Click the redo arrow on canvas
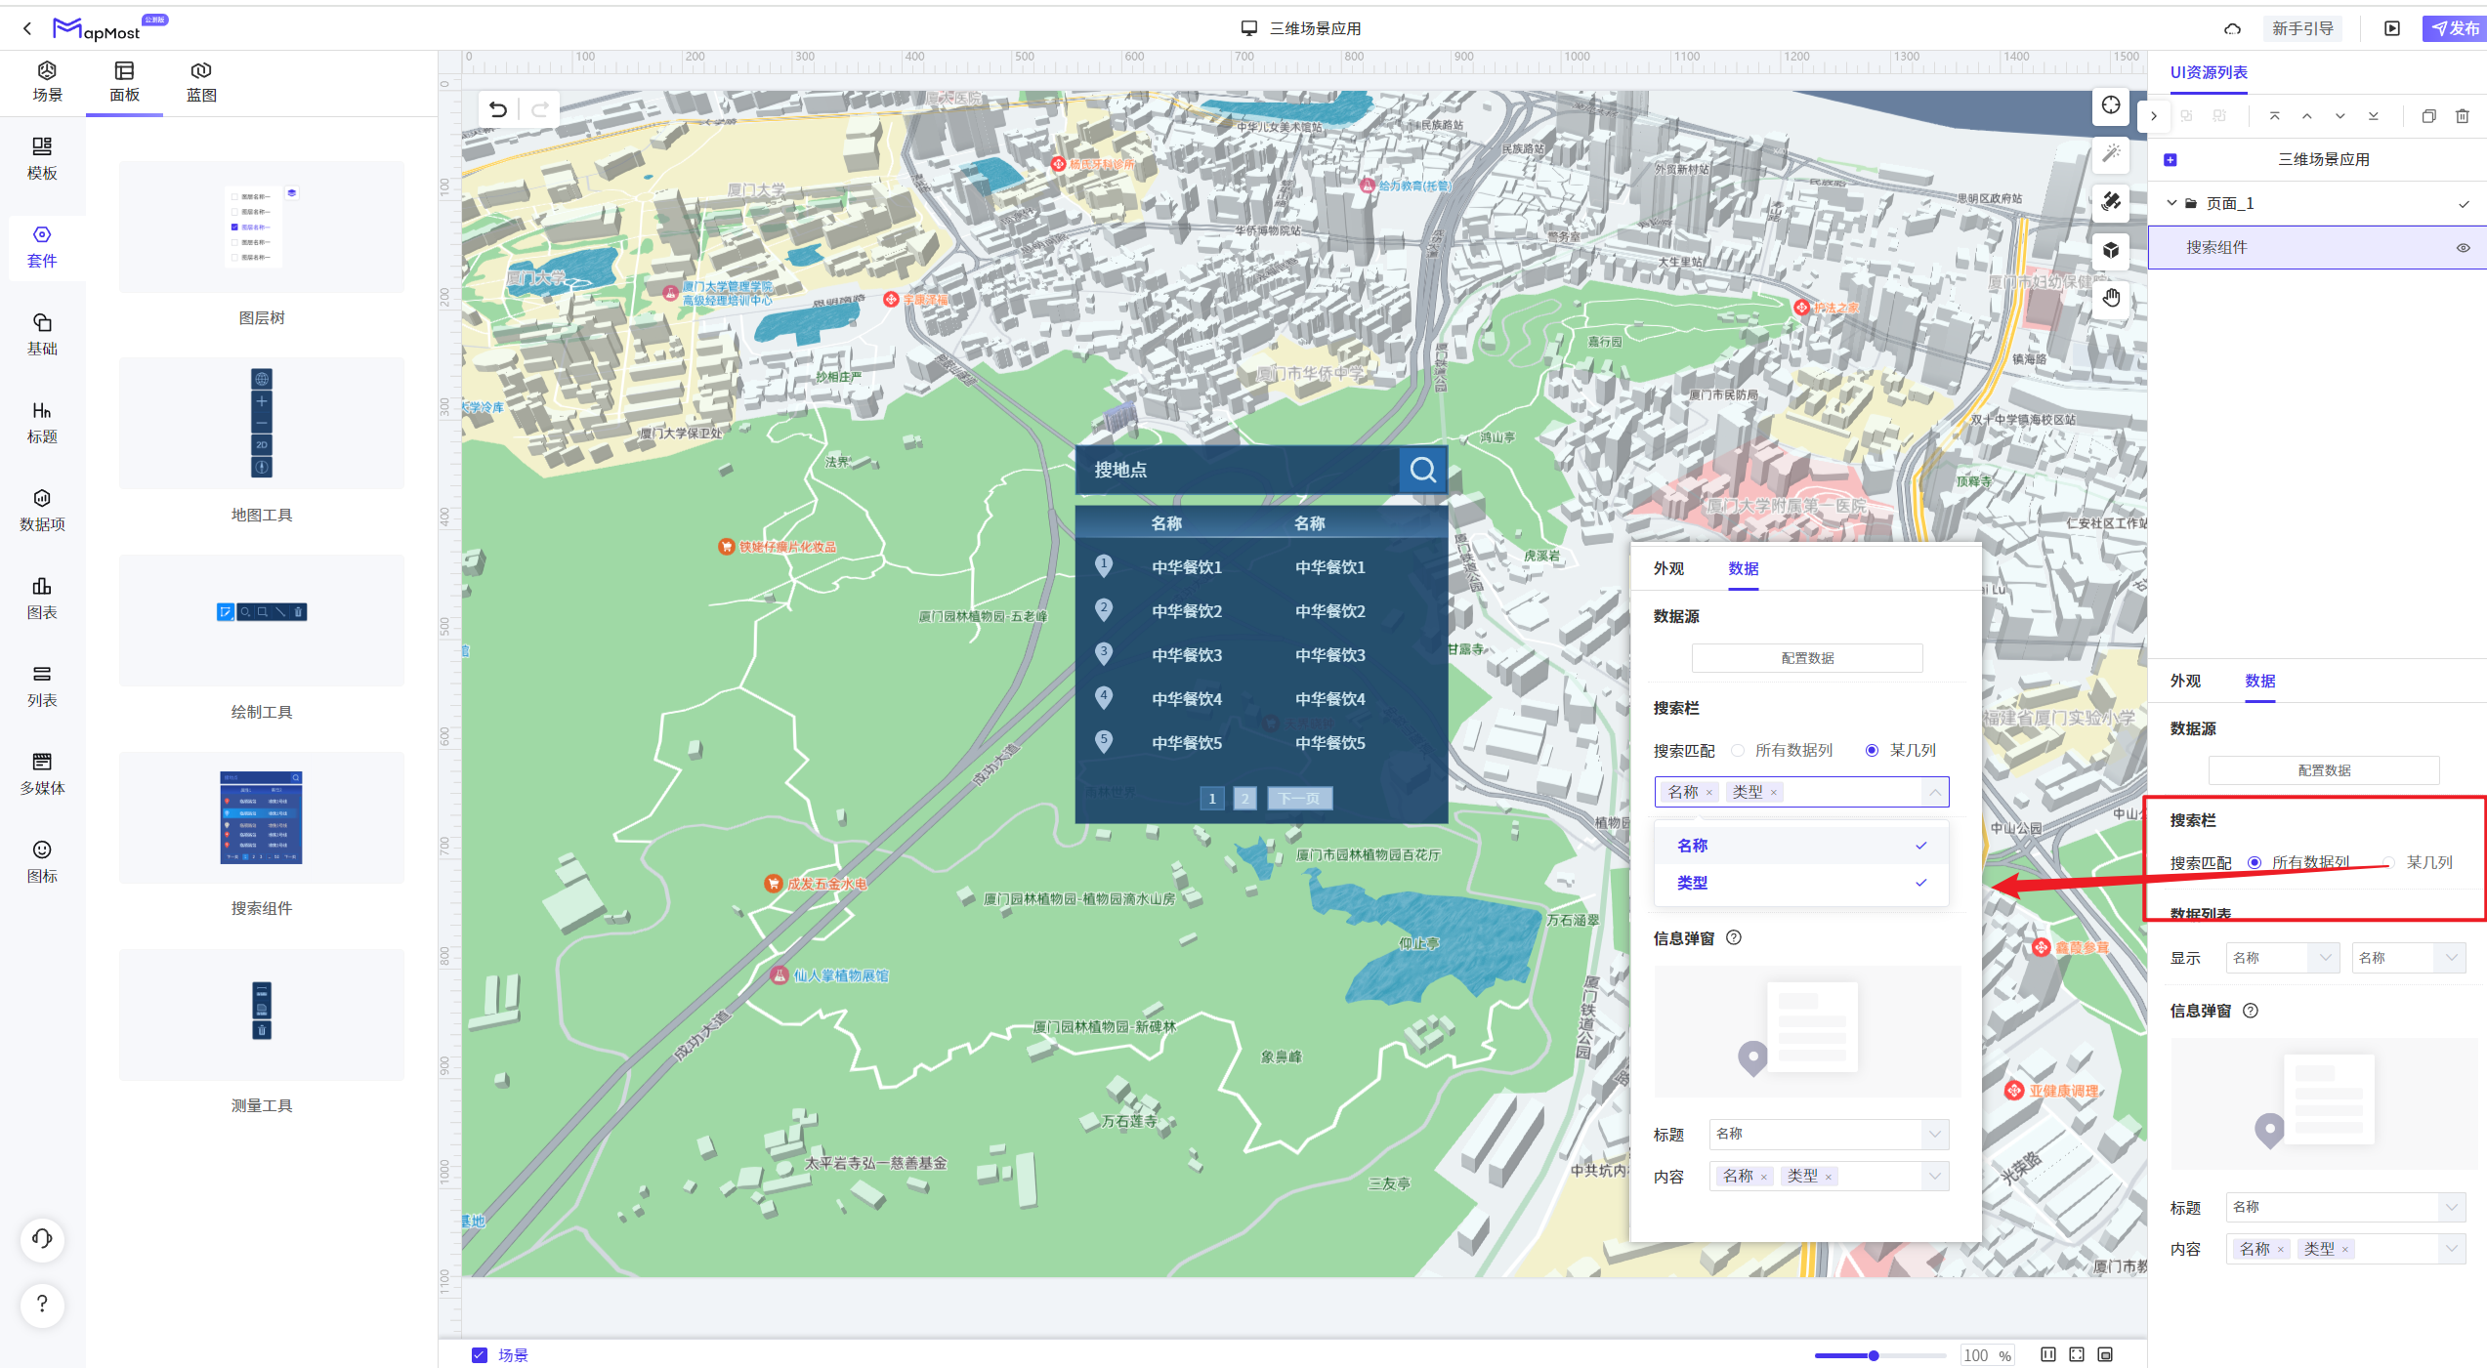The width and height of the screenshot is (2487, 1368). [x=539, y=109]
